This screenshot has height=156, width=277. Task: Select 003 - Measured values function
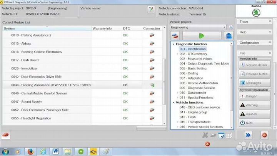point(196,58)
